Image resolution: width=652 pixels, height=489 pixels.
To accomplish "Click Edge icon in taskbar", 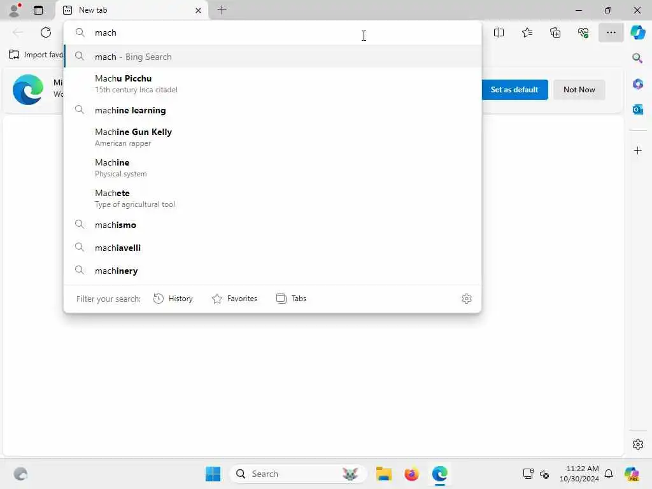I will tap(439, 474).
